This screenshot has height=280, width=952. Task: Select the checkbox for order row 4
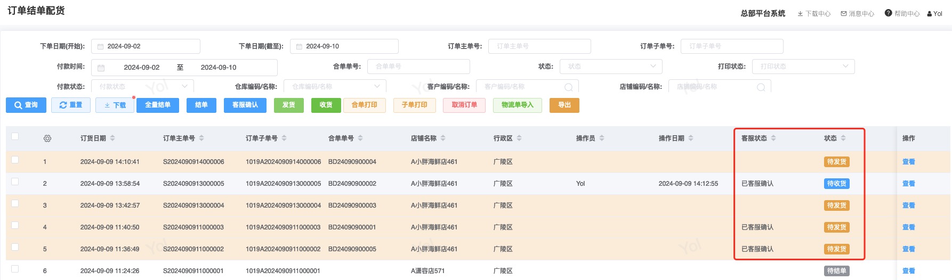15,225
